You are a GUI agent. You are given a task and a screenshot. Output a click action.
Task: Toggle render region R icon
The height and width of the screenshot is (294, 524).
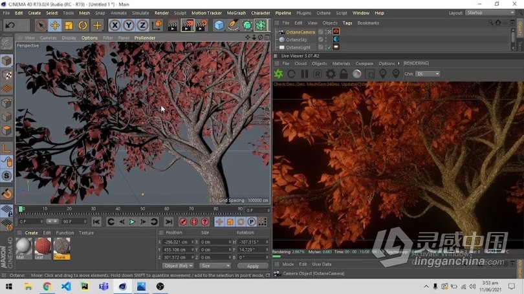point(318,74)
